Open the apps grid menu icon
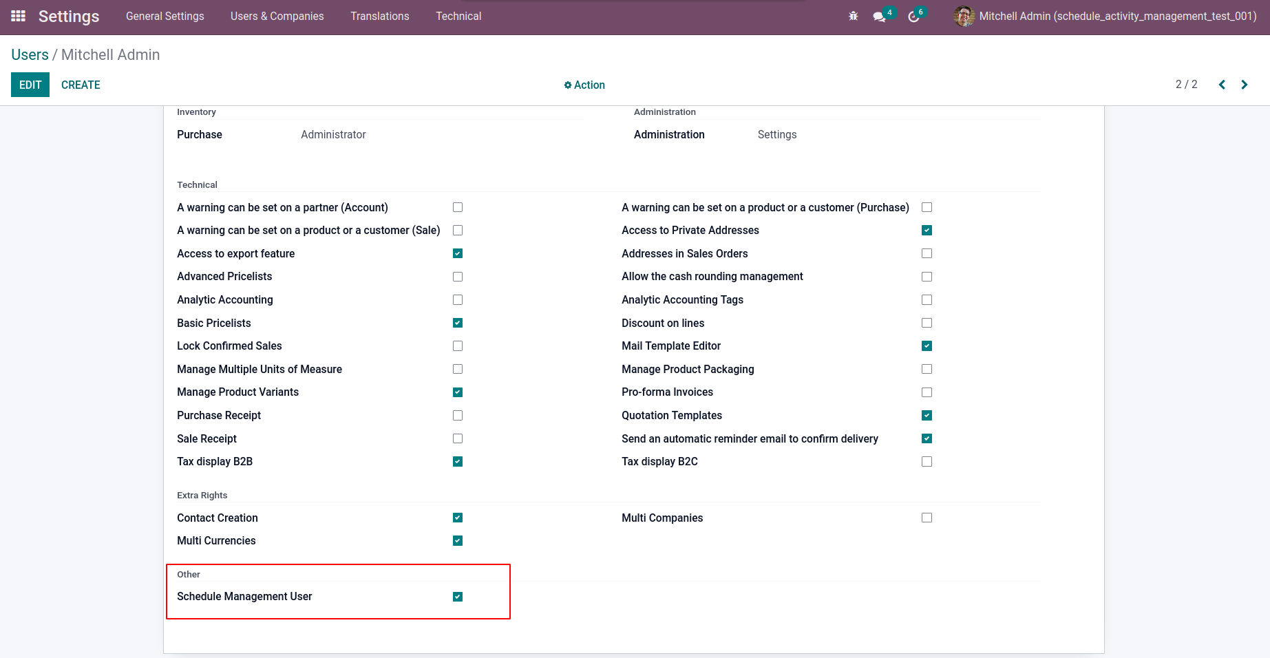This screenshot has width=1270, height=658. click(19, 16)
